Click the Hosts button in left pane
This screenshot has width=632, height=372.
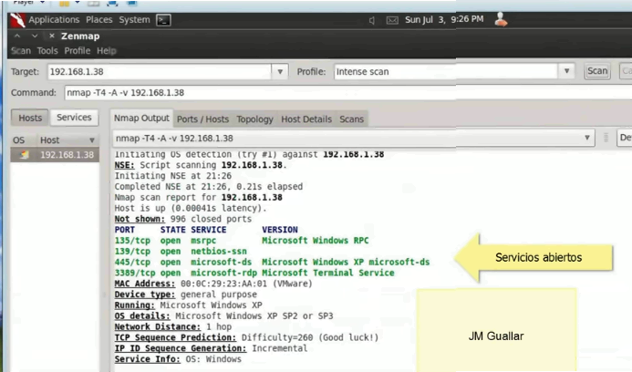coord(30,118)
